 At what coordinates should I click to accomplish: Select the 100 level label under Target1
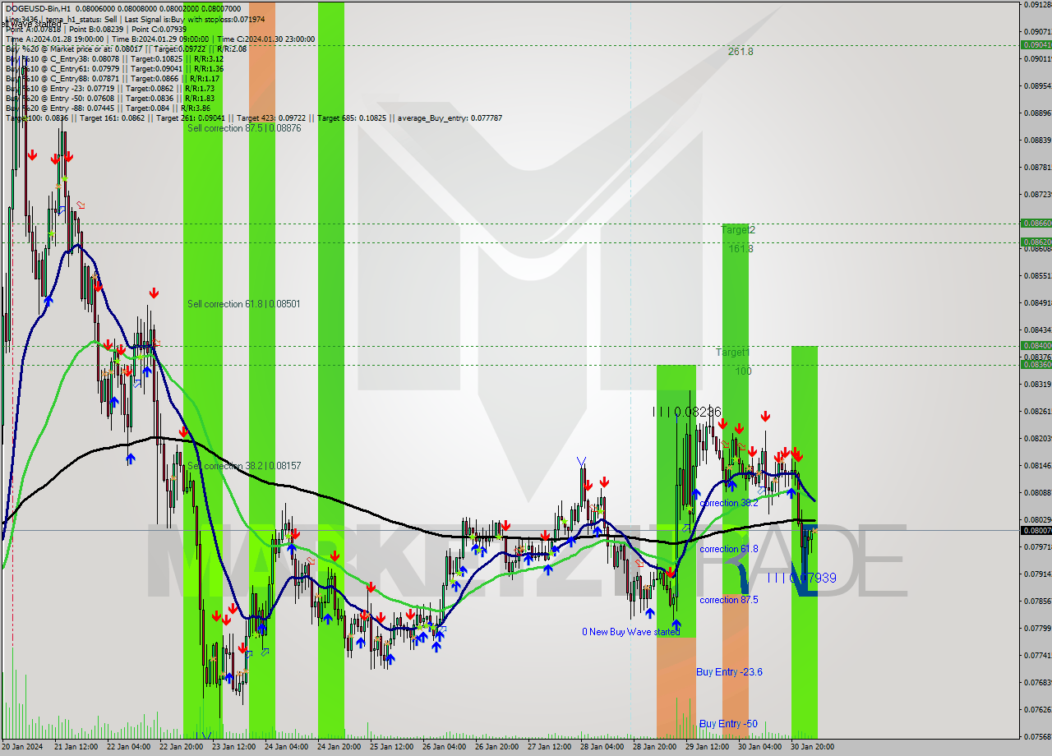pos(743,371)
